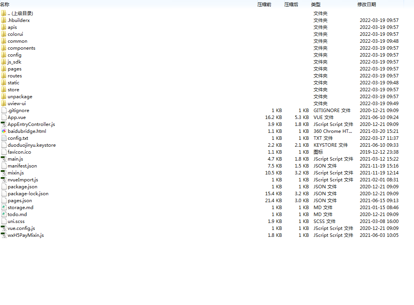
Task: Select the nvueImport.js script icon
Action: pos(4,180)
